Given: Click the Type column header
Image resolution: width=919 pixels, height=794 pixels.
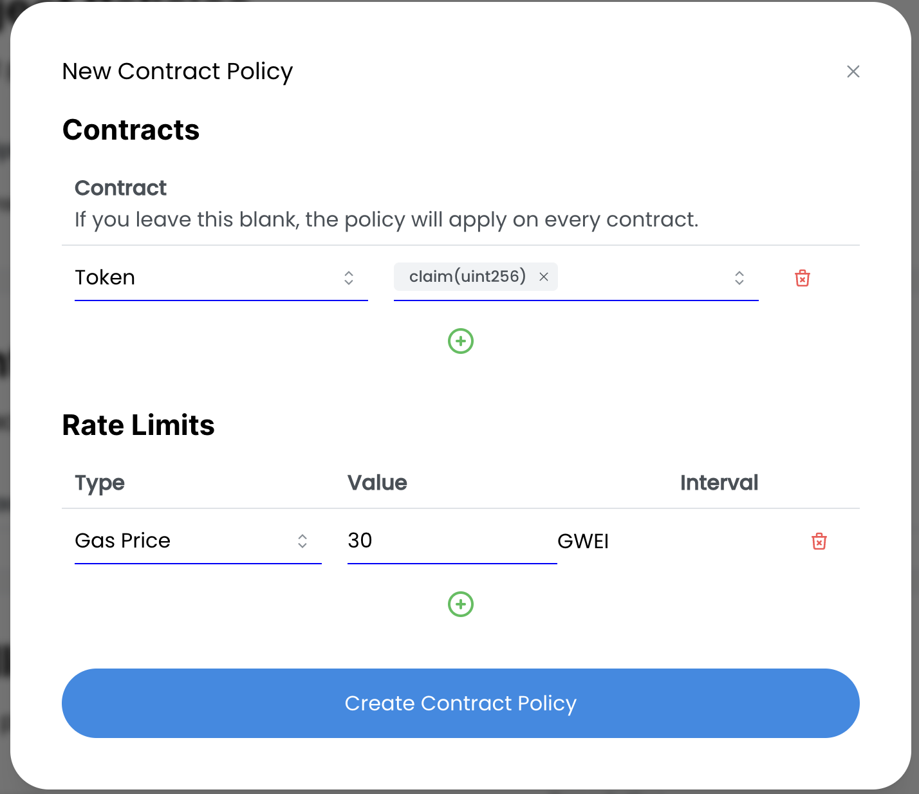Looking at the screenshot, I should click(100, 483).
